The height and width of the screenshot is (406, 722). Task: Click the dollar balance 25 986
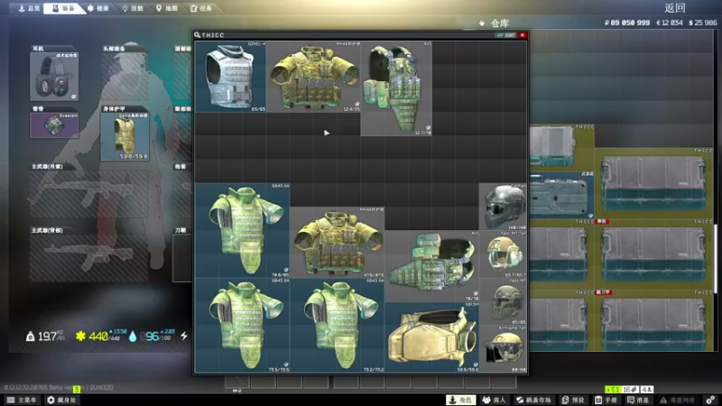point(703,23)
